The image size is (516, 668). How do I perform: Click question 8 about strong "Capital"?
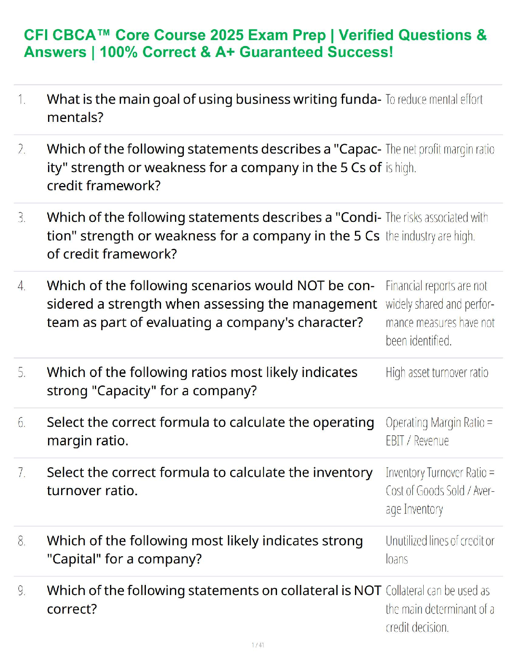[204, 550]
